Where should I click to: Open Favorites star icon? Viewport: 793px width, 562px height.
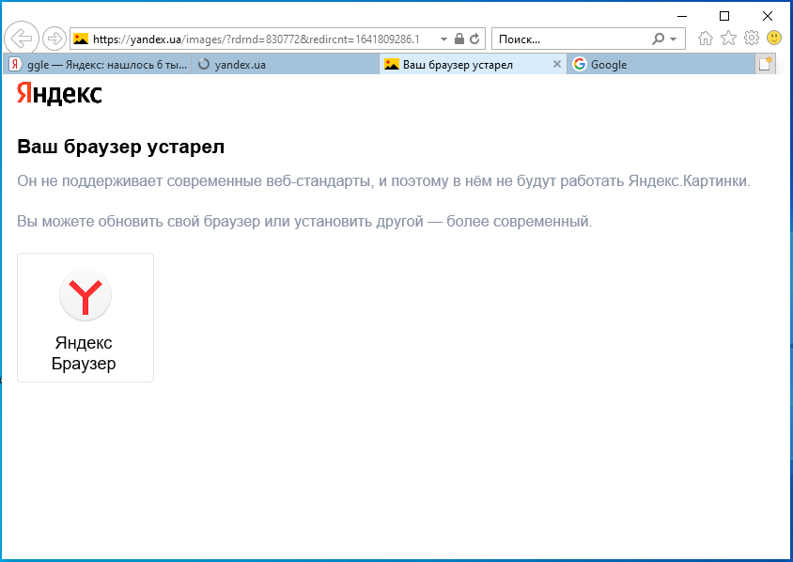pos(729,38)
